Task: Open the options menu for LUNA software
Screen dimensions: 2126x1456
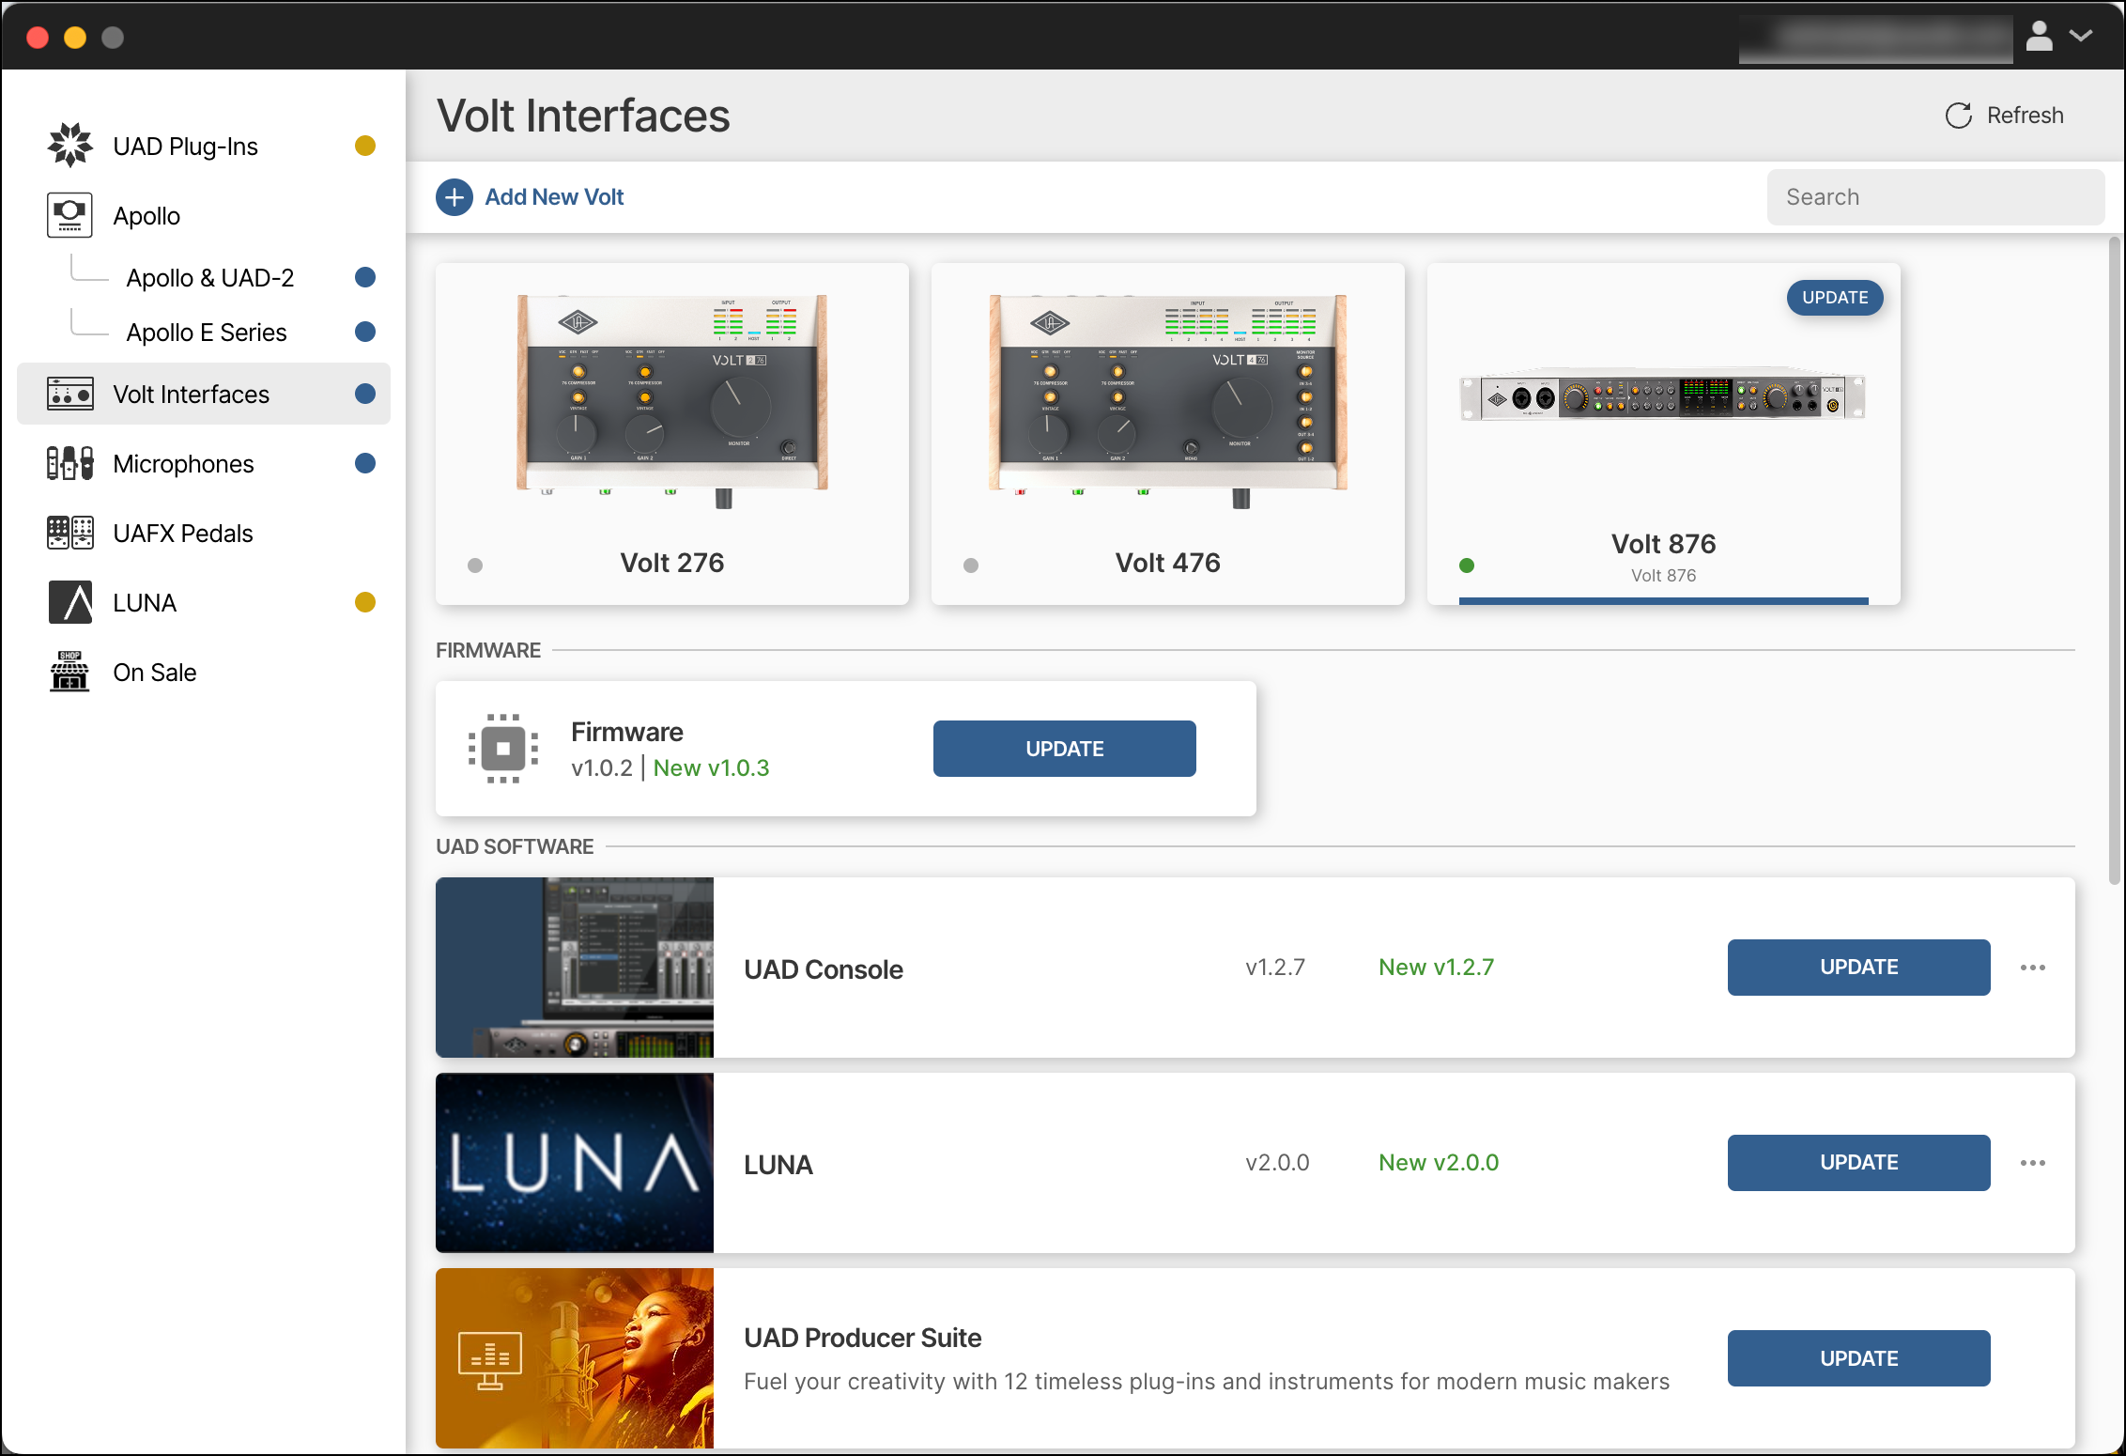Action: click(x=2033, y=1163)
